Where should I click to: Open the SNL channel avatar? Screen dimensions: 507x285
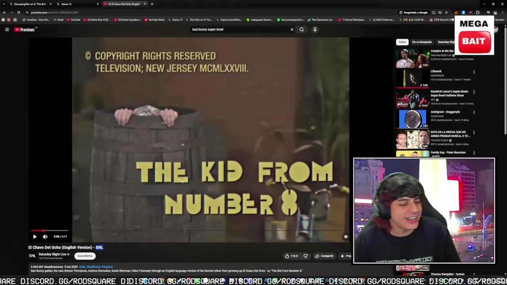[32, 256]
